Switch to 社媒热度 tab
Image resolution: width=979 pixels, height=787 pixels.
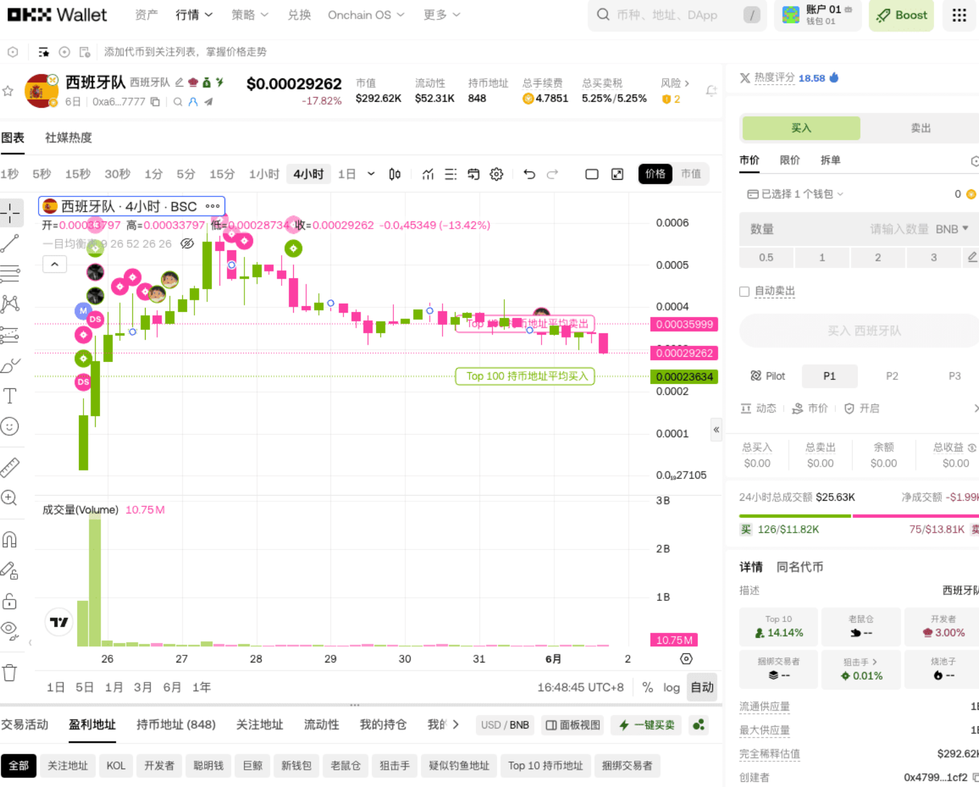tap(68, 137)
